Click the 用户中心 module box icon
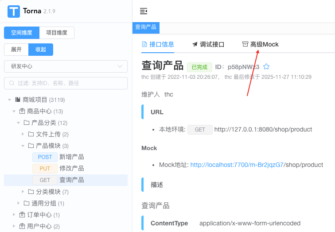 (x=22, y=226)
